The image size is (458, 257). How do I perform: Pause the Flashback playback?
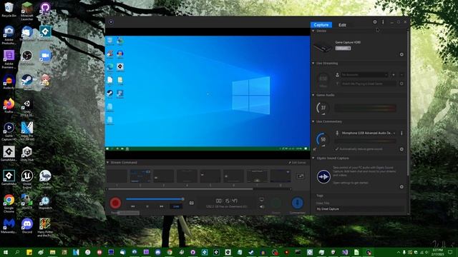(147, 206)
